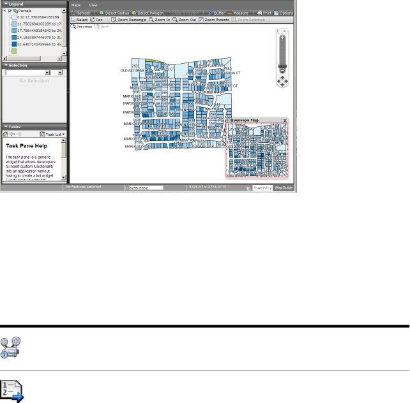Click the Zoom Out tool
The width and height of the screenshot is (410, 403).
click(x=184, y=20)
